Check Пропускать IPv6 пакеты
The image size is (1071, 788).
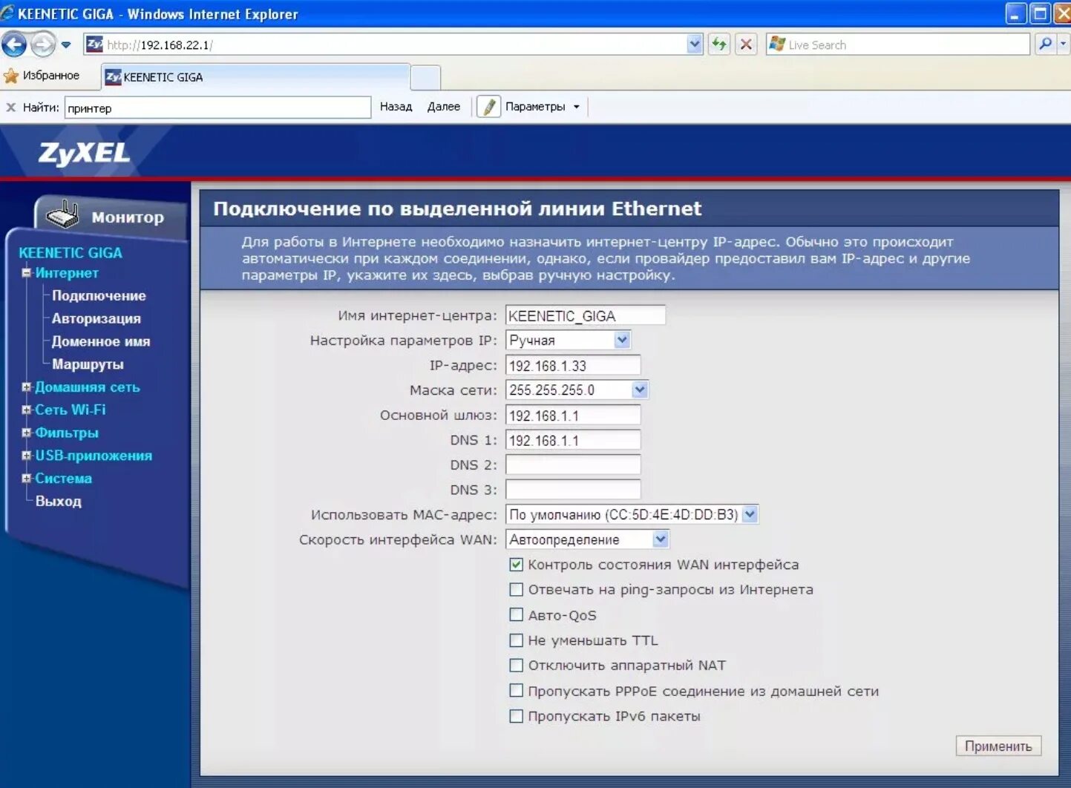[516, 716]
